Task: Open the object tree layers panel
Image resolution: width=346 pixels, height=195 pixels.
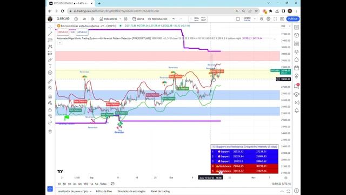Action: coord(297,52)
